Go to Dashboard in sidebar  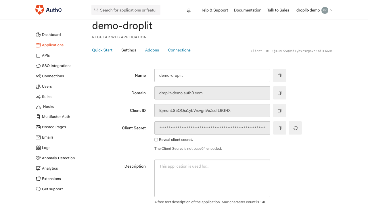(51, 35)
